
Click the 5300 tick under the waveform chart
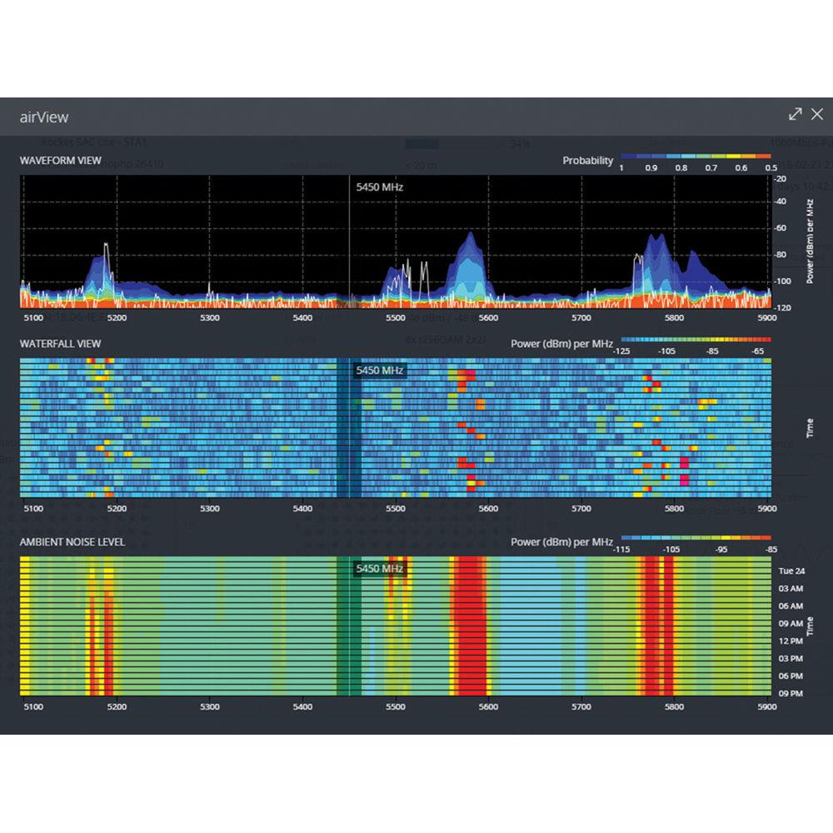[x=210, y=318]
